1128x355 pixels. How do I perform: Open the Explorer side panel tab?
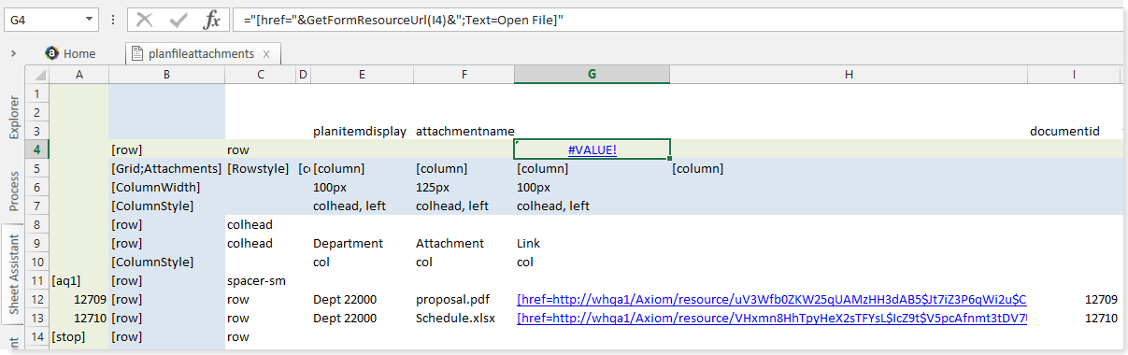click(x=14, y=117)
